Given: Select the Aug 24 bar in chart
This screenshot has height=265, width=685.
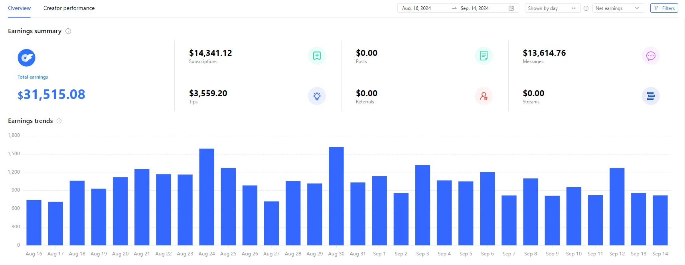Looking at the screenshot, I should [207, 197].
